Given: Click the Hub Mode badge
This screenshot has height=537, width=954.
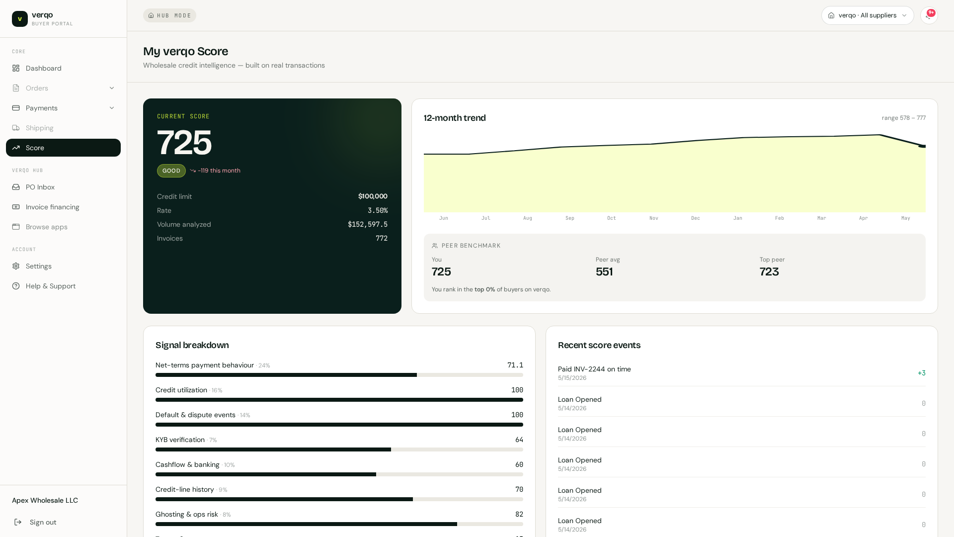Looking at the screenshot, I should [x=169, y=15].
